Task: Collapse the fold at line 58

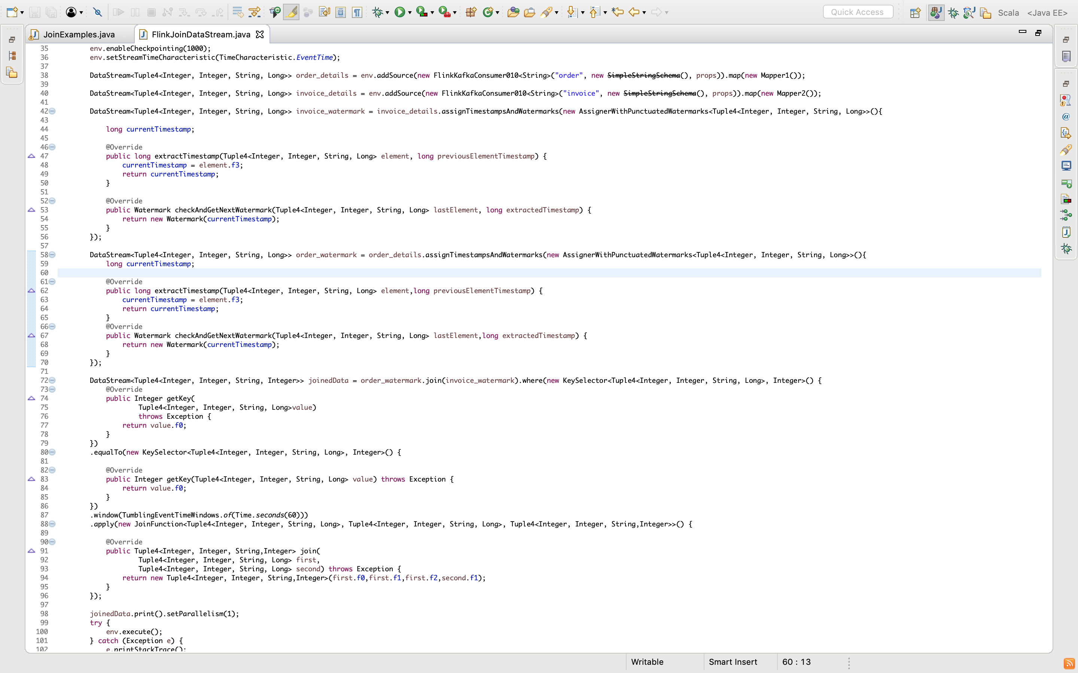Action: coord(52,255)
